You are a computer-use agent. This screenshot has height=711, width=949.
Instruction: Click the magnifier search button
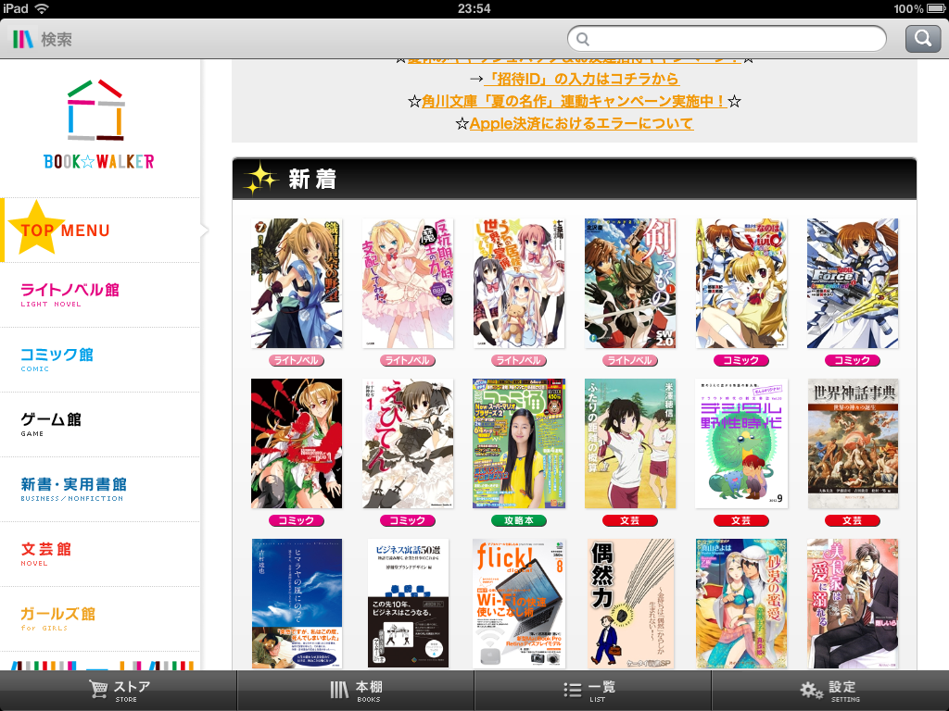coord(922,38)
